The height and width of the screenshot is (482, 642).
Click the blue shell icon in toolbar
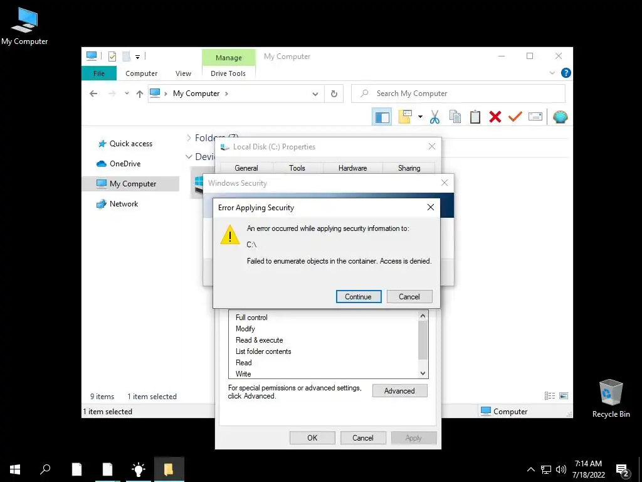pyautogui.click(x=560, y=117)
